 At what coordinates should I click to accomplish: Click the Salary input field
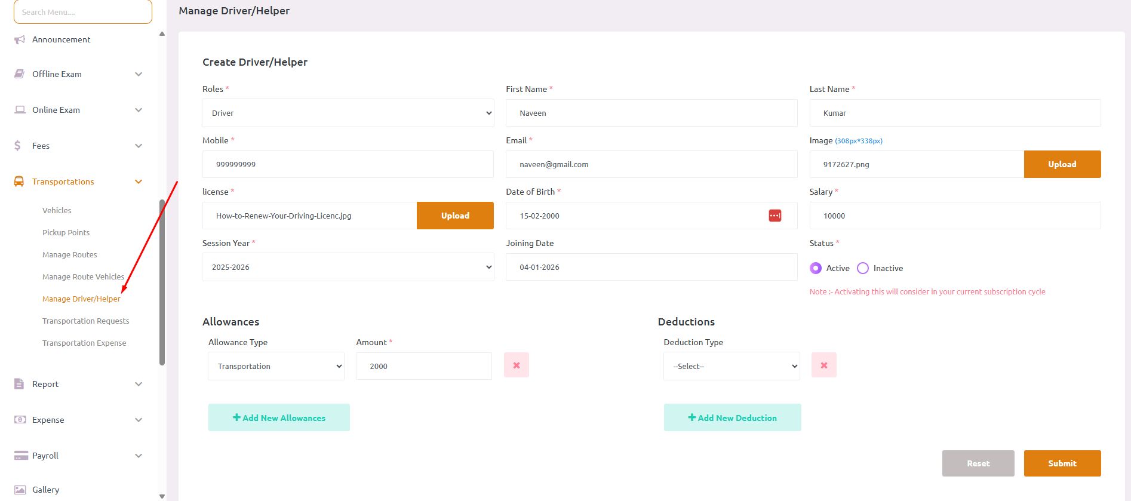tap(954, 216)
